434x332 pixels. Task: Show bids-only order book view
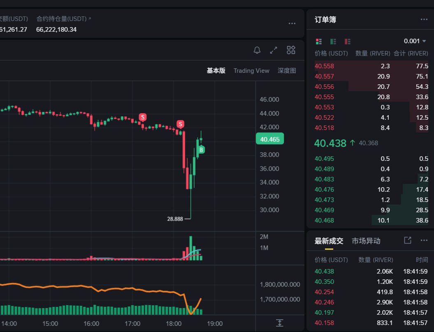tap(333, 42)
